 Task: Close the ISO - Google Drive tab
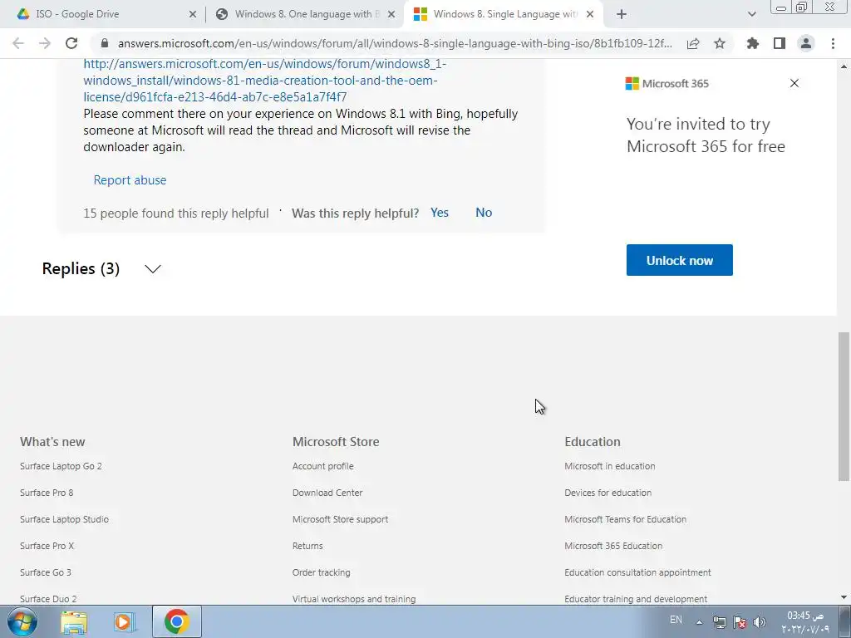click(193, 14)
